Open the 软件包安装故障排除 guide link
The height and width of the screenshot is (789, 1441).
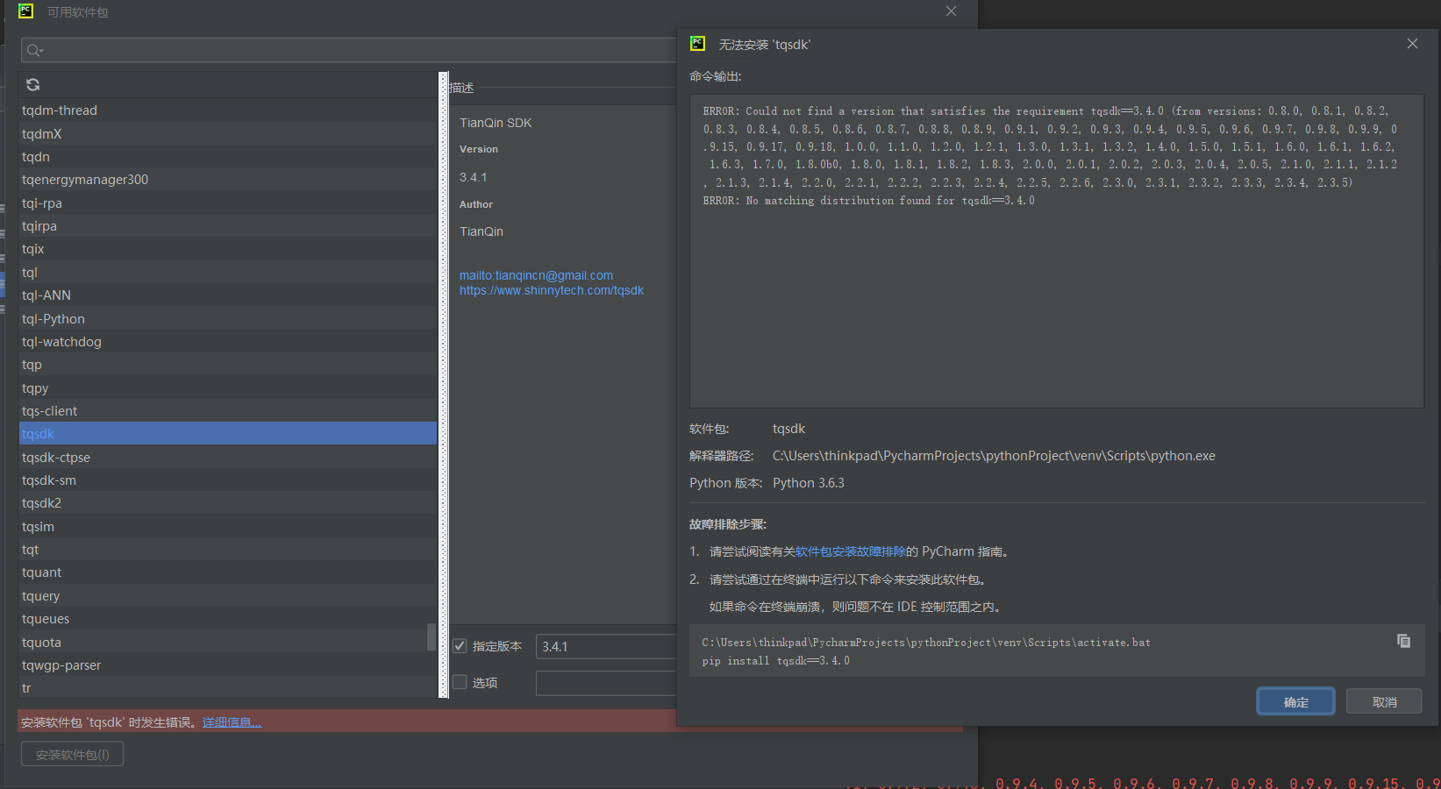pos(850,551)
